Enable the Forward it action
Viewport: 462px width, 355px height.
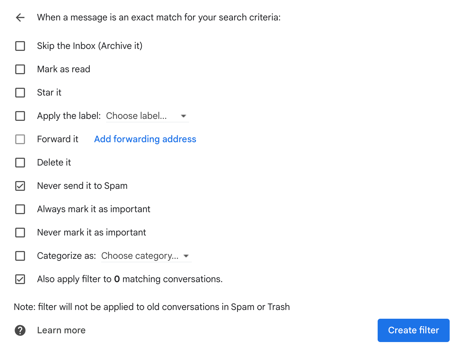[20, 139]
